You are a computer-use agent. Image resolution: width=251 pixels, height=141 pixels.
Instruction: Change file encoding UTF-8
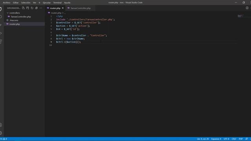(x=226, y=139)
